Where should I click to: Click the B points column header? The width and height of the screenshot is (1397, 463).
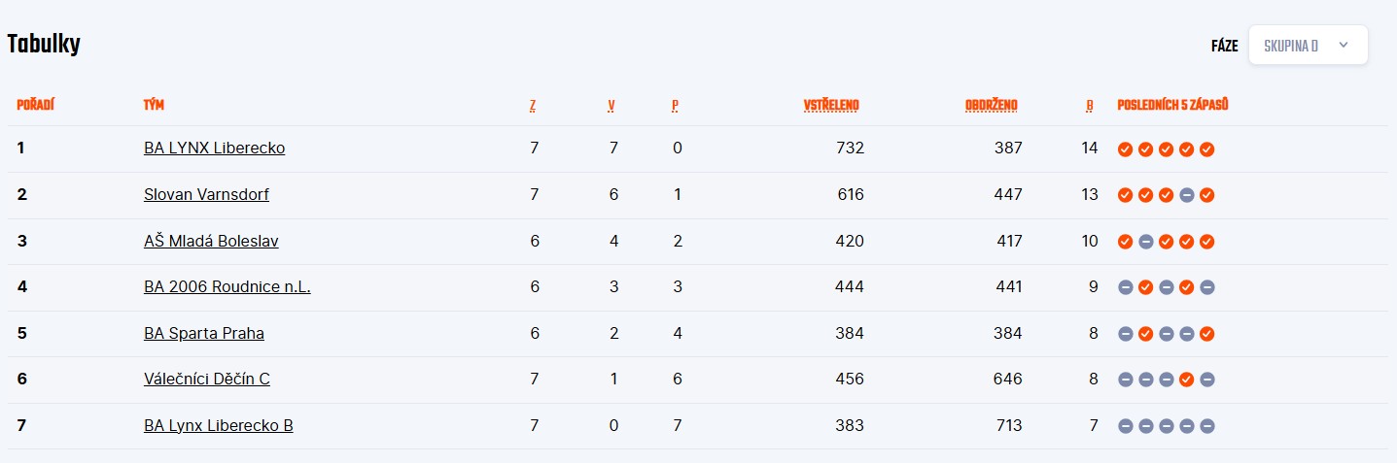1090,105
